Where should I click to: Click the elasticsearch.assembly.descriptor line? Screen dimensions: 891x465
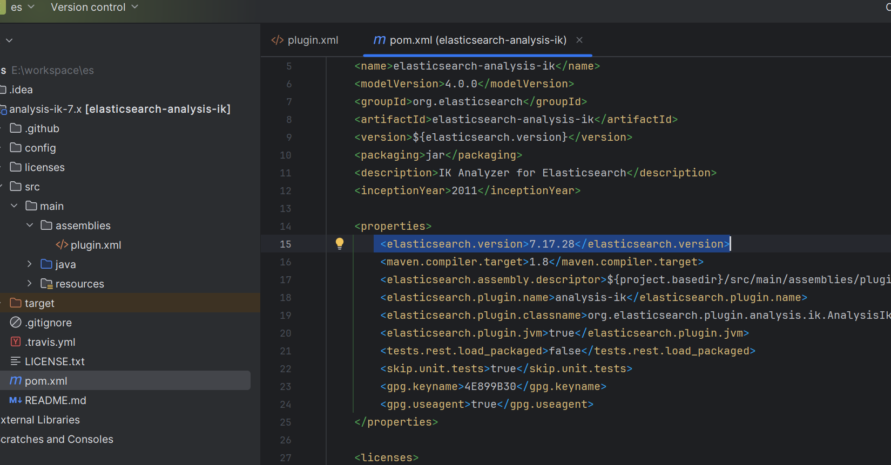(635, 279)
